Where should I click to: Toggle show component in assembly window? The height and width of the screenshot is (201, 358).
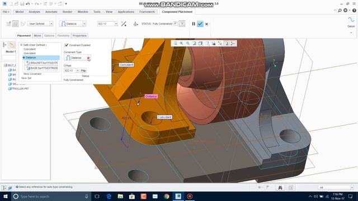[x=182, y=23]
